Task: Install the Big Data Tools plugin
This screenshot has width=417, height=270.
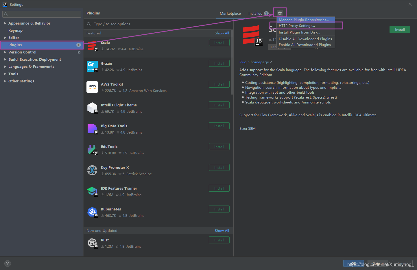Action: 219,126
